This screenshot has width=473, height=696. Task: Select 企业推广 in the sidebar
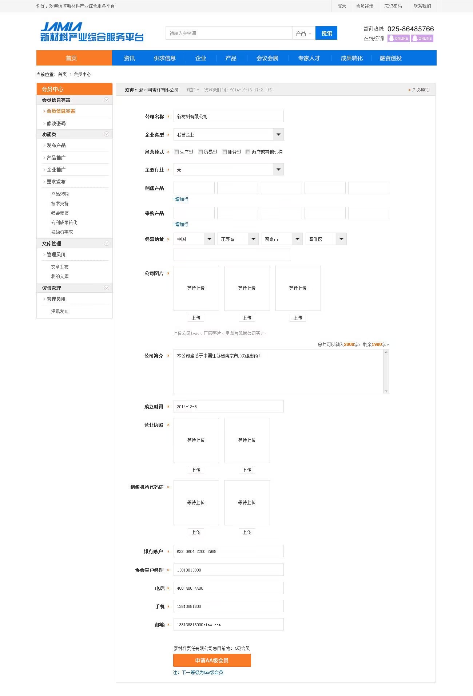pos(56,170)
